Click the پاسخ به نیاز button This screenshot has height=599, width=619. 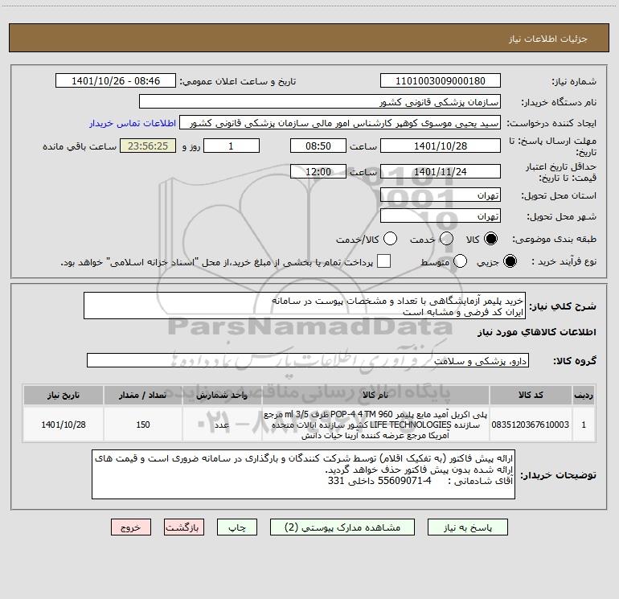pyautogui.click(x=467, y=527)
